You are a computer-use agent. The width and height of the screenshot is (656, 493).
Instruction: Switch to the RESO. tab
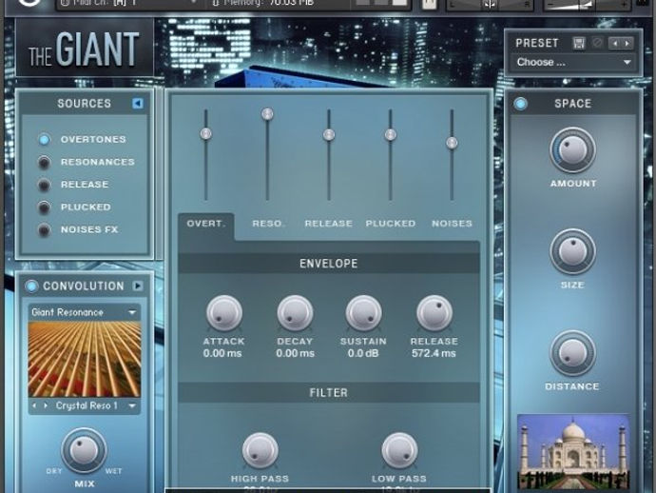[x=268, y=224]
